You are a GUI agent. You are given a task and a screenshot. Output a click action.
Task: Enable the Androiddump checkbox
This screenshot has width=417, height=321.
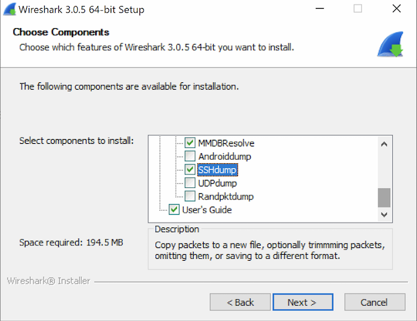[190, 156]
